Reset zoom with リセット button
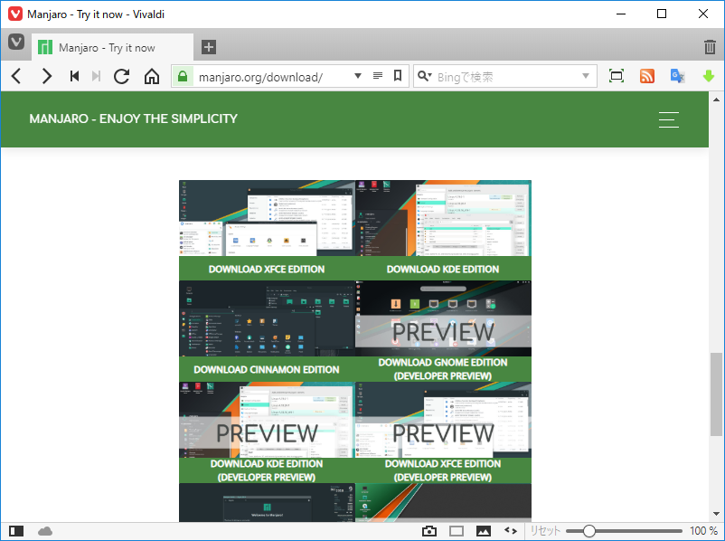The height and width of the screenshot is (541, 725). (545, 531)
